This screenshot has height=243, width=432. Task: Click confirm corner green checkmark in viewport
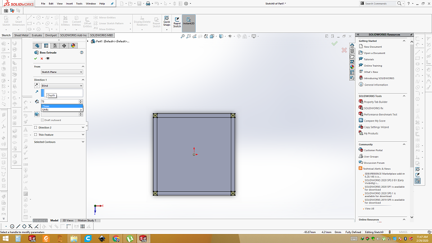point(334,43)
